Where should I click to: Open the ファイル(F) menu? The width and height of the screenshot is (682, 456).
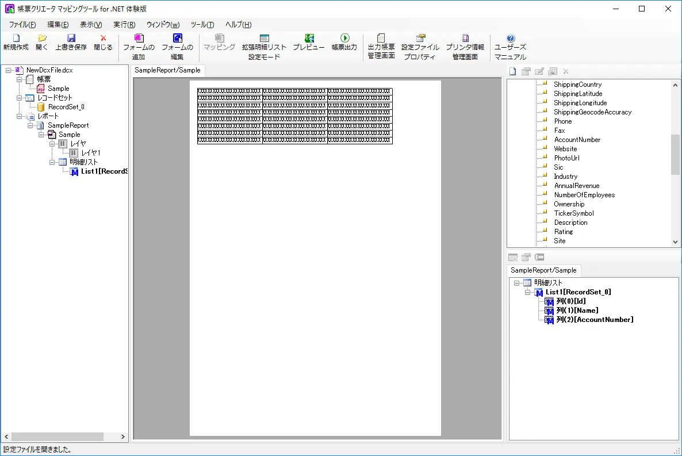pyautogui.click(x=22, y=24)
